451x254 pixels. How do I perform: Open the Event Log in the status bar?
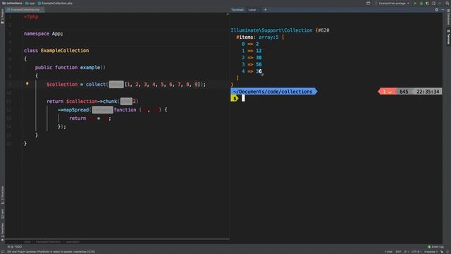tap(435, 247)
